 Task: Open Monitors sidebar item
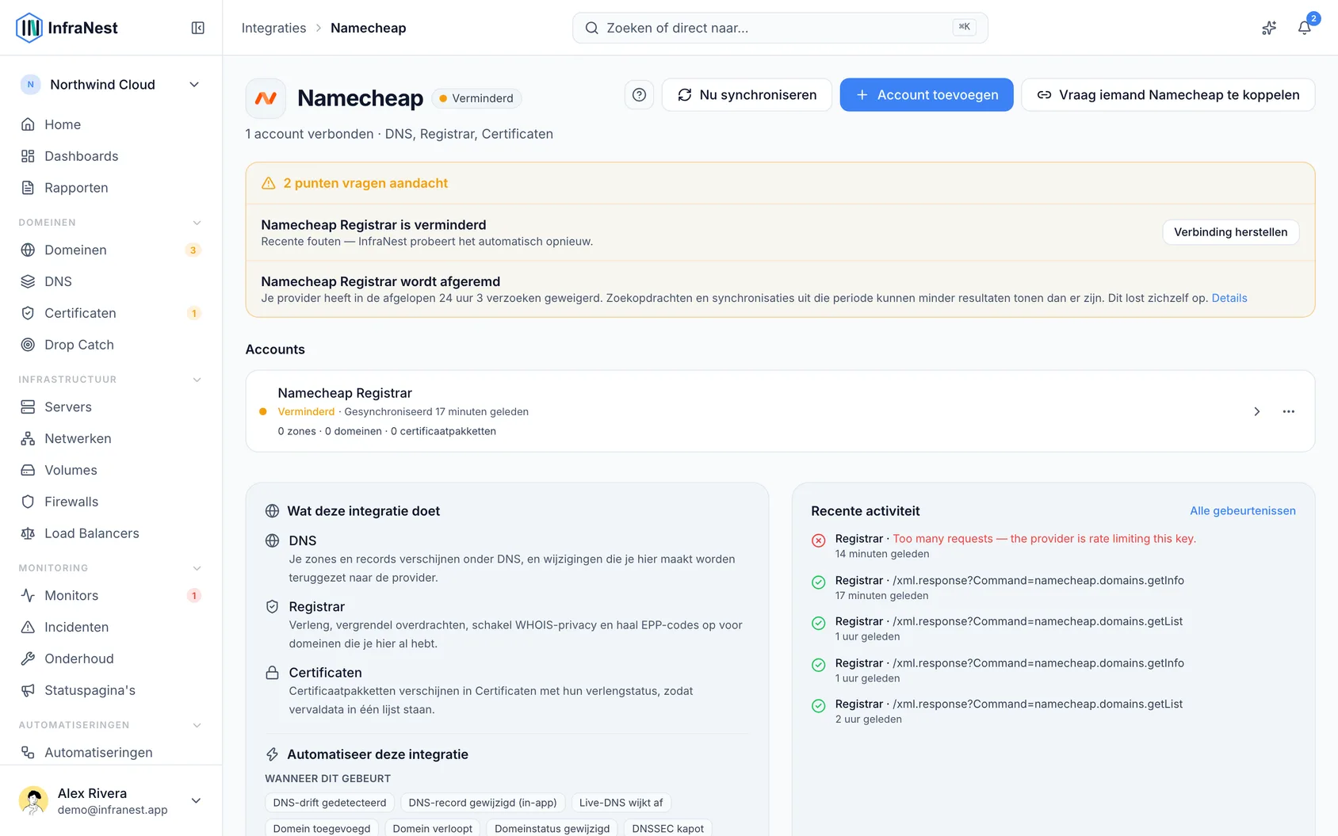[111, 595]
